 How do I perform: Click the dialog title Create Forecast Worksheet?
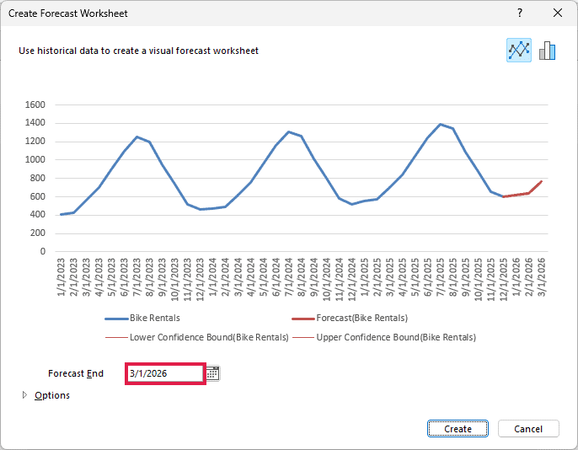(67, 13)
